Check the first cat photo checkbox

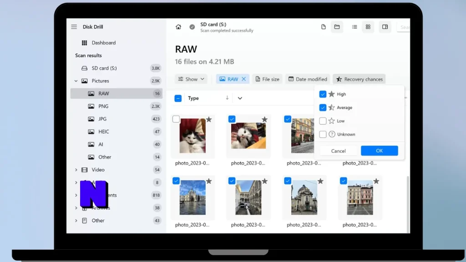(x=176, y=119)
